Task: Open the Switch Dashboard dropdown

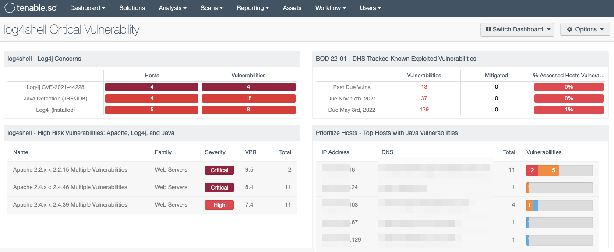Action: coord(517,29)
